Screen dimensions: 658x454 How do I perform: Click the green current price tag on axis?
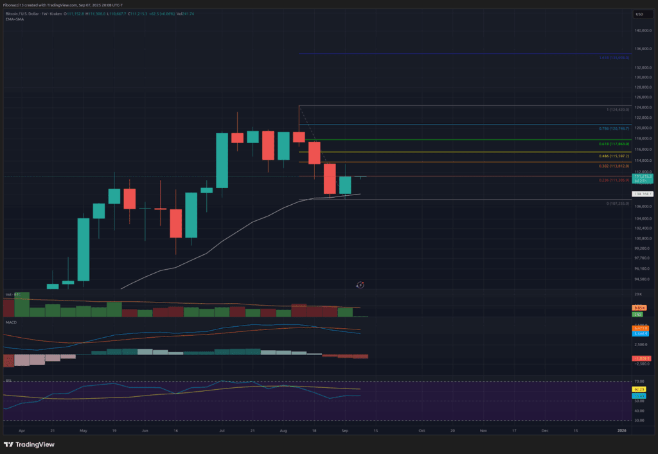pyautogui.click(x=643, y=178)
